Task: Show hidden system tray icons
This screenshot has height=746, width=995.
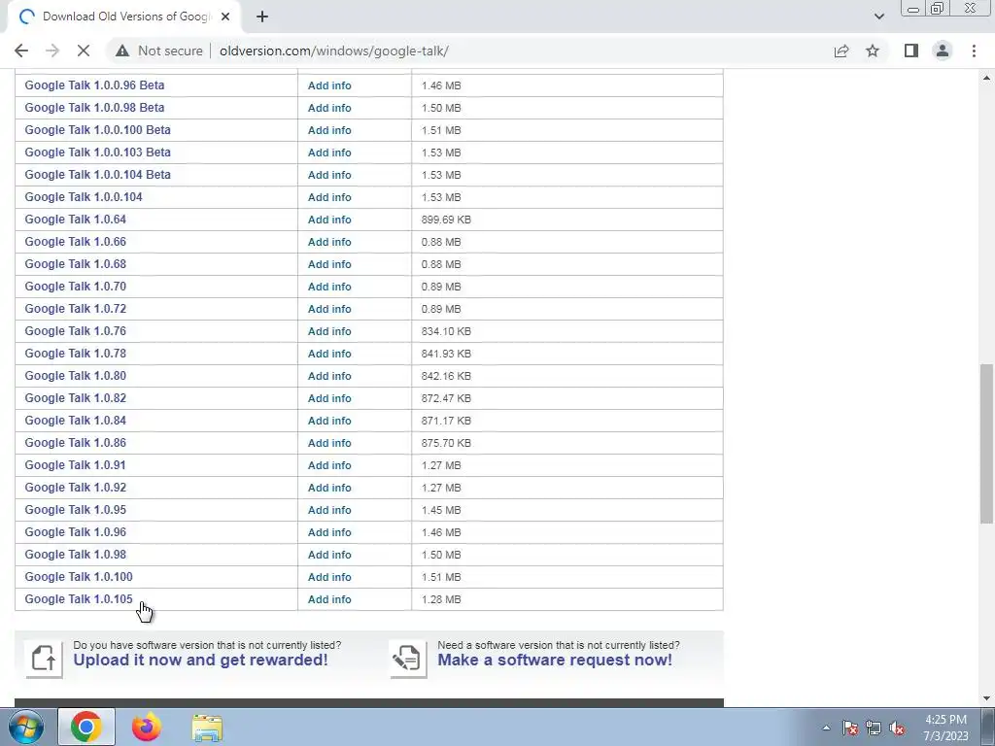Action: [x=826, y=728]
